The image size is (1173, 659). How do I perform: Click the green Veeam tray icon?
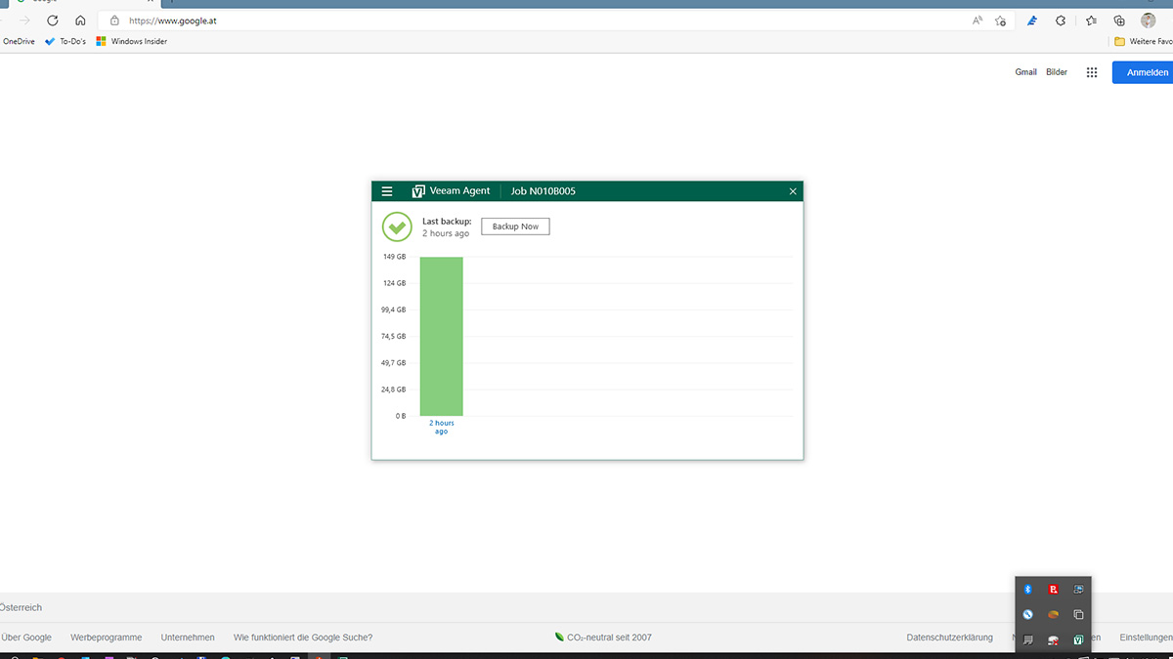pos(1079,640)
